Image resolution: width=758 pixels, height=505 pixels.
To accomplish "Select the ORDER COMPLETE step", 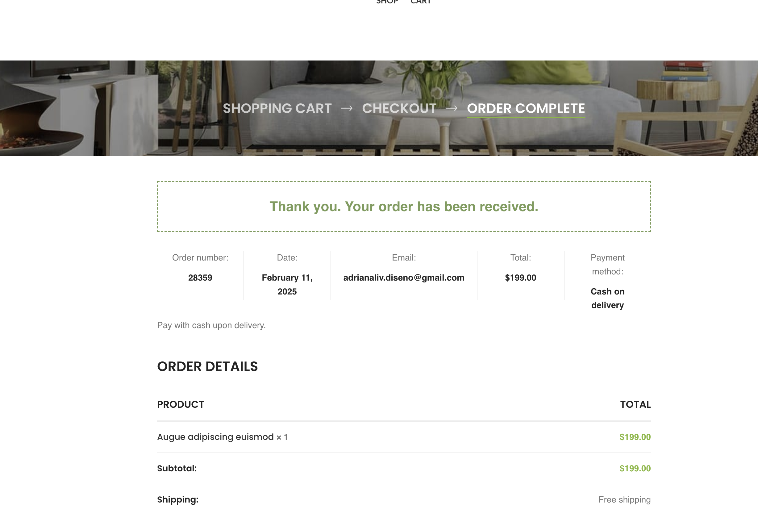I will coord(526,109).
